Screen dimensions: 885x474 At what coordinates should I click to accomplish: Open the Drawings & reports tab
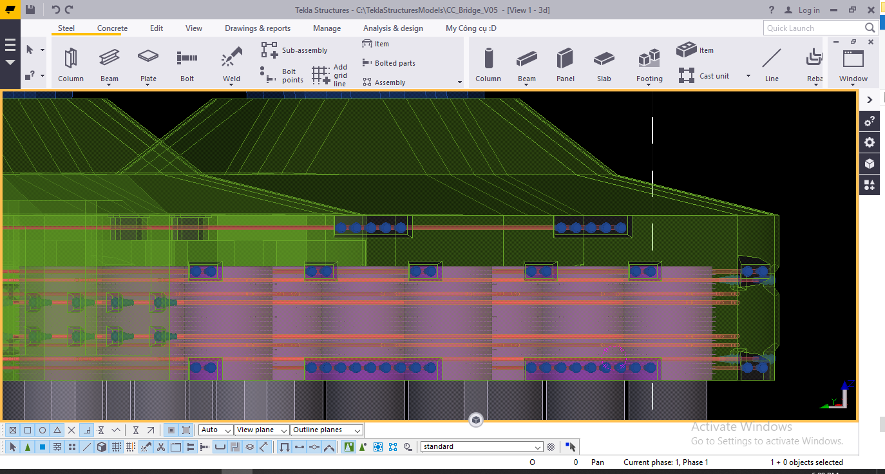(x=257, y=28)
